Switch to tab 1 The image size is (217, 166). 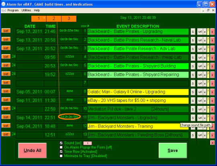39,18
